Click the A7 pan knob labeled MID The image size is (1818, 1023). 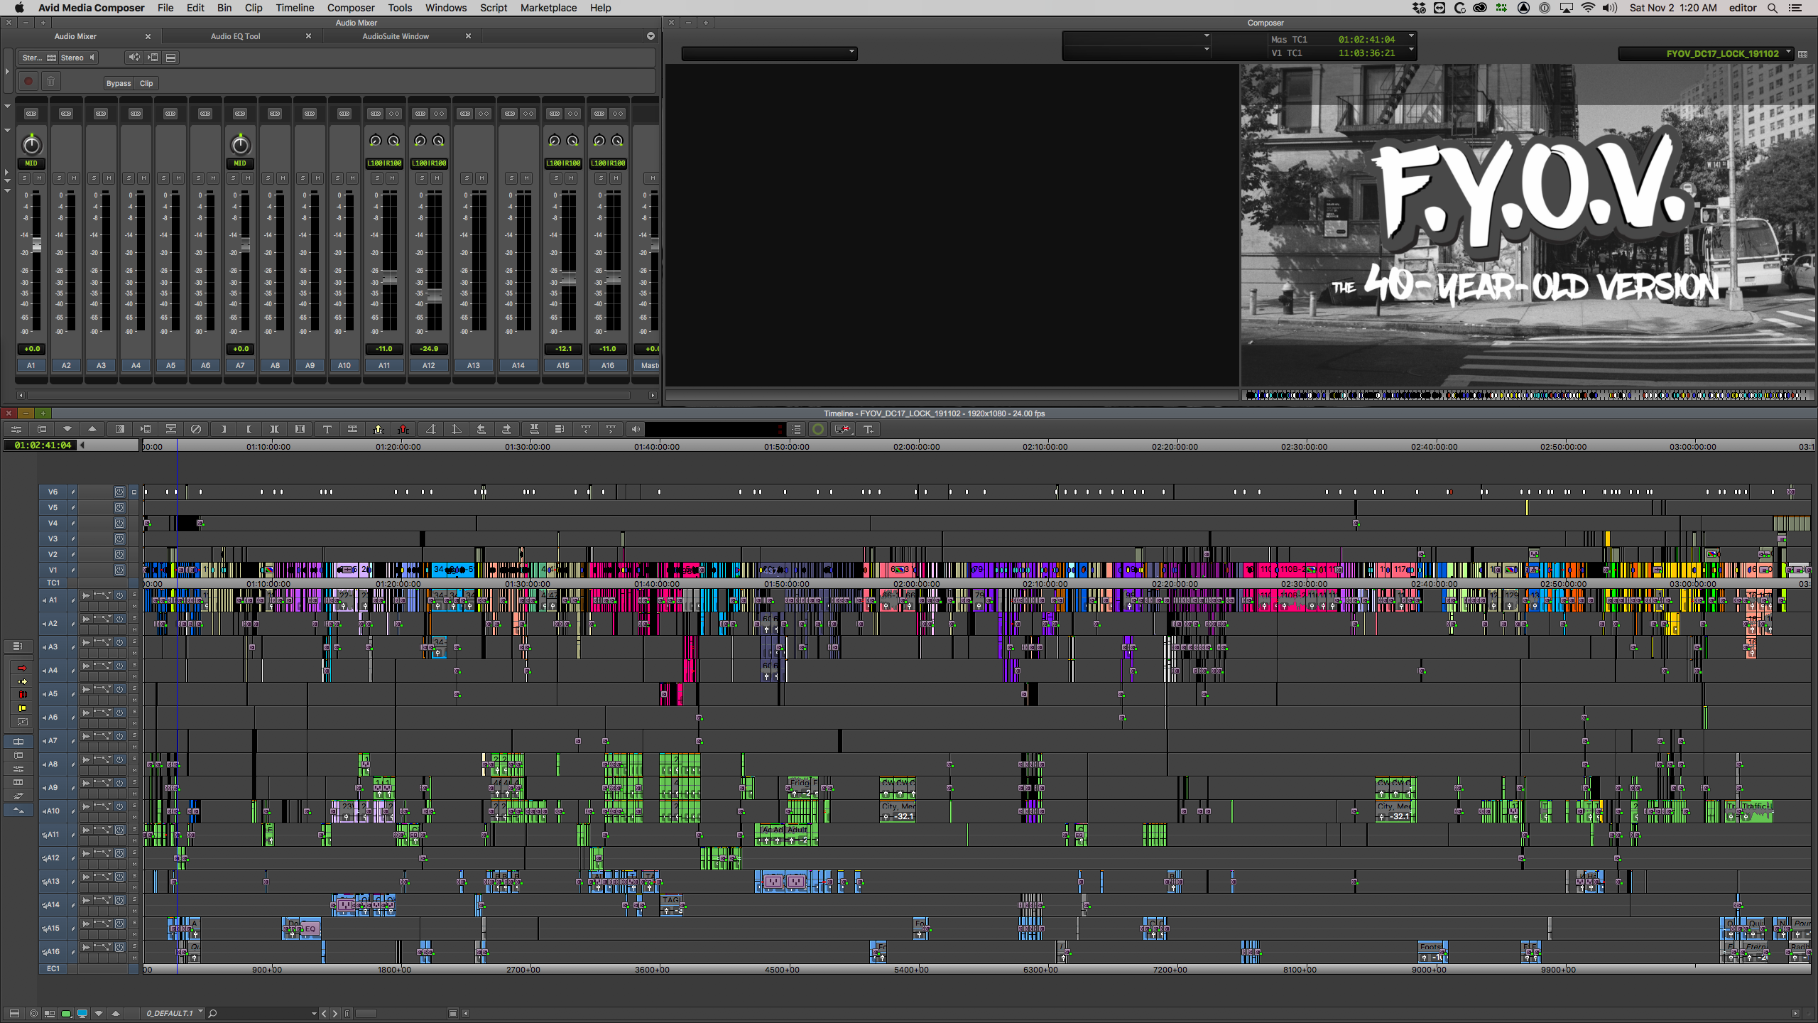pyautogui.click(x=241, y=145)
